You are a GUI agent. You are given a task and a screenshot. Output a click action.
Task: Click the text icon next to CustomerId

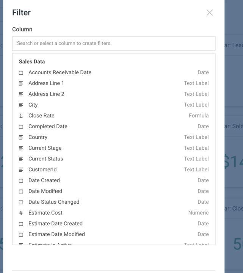click(x=21, y=170)
